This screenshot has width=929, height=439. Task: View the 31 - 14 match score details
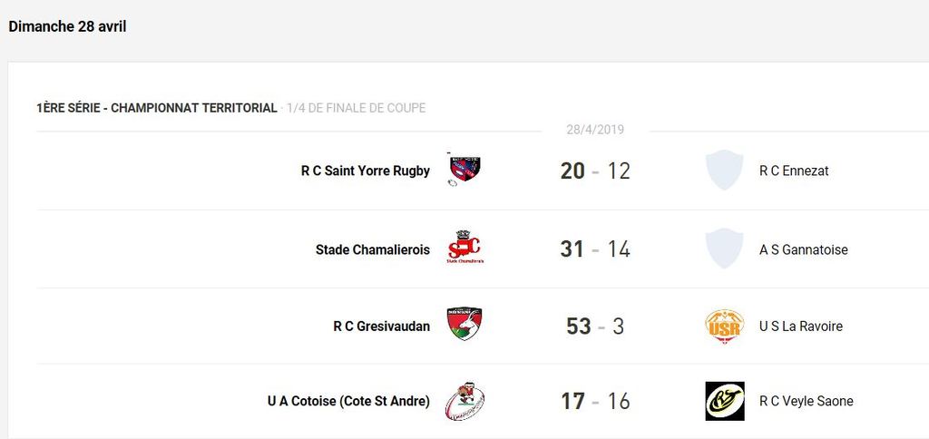(595, 249)
